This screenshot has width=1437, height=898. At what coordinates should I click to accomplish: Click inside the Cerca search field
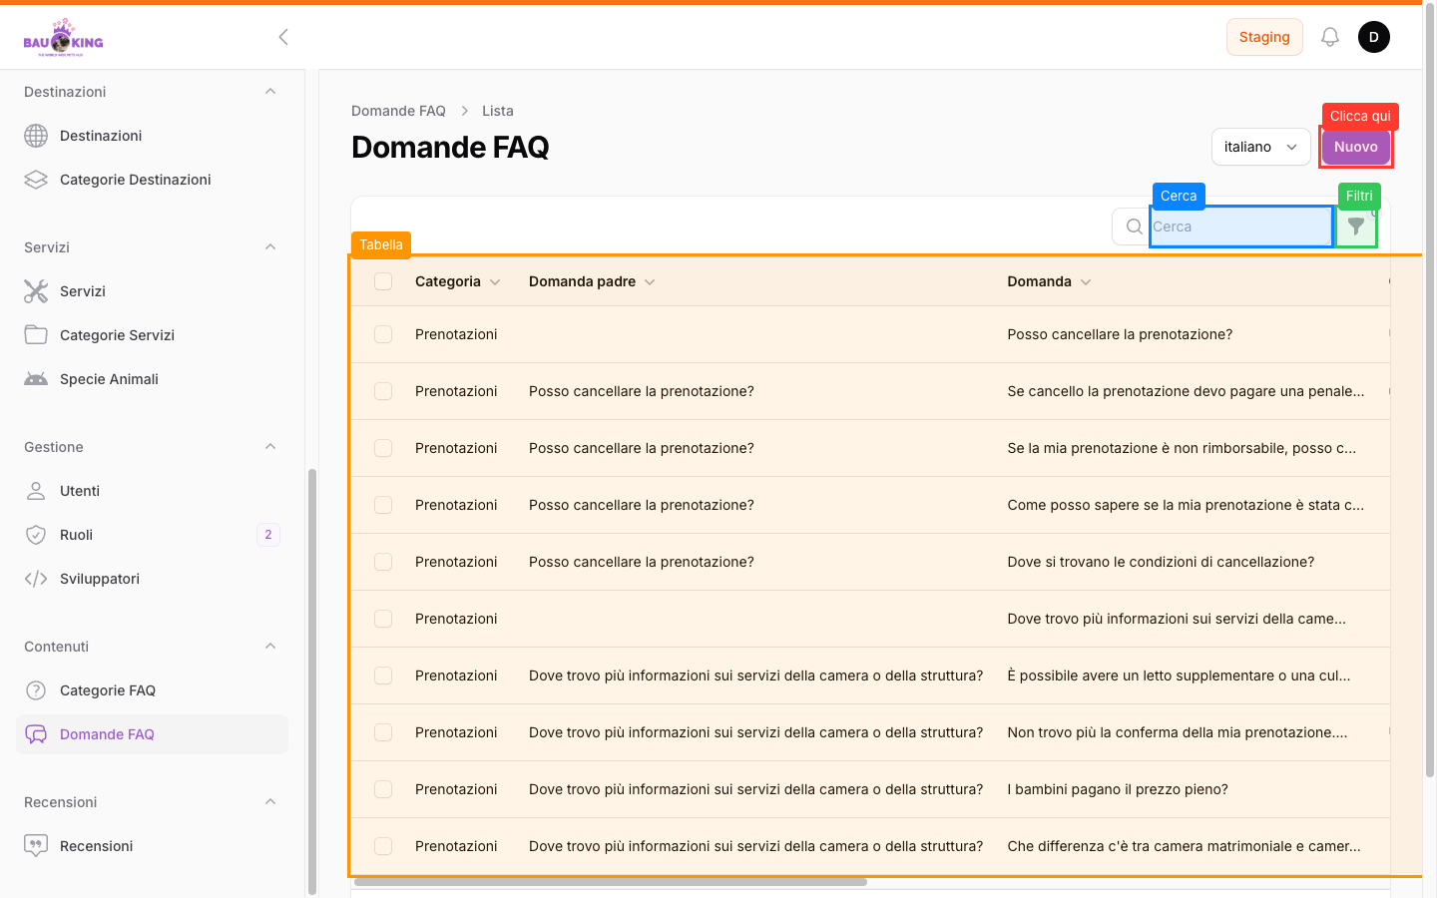coord(1239,226)
